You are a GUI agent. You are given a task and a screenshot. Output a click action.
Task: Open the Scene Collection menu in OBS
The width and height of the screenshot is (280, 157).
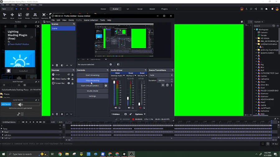pyautogui.click(x=91, y=20)
